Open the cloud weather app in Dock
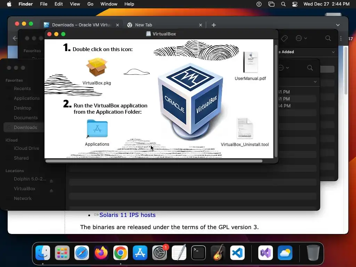Viewport: 356px width, 267px height. coord(285,253)
